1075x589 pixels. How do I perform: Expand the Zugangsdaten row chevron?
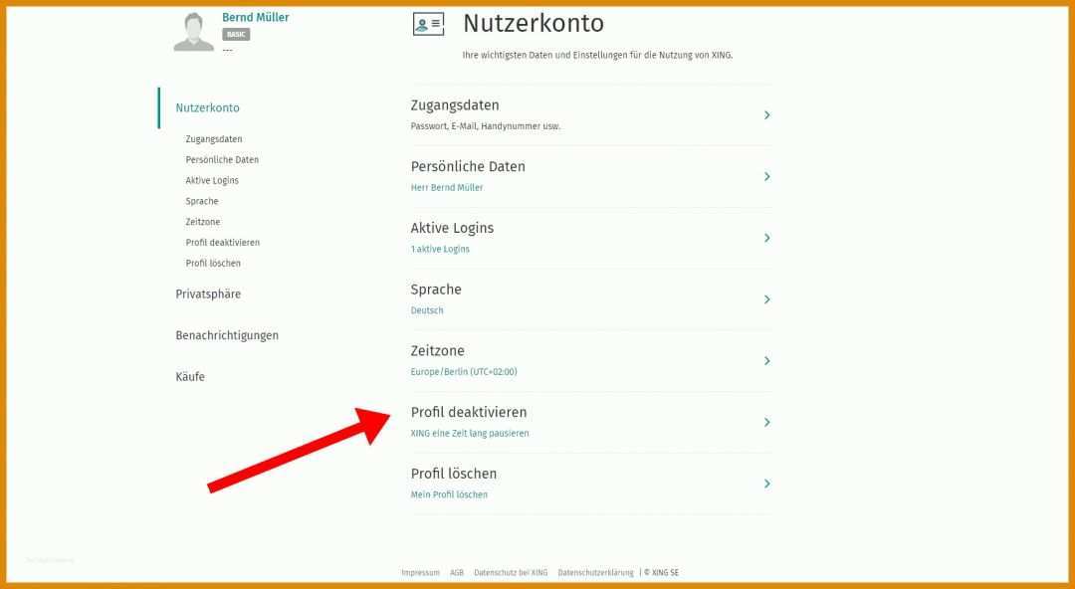(767, 115)
